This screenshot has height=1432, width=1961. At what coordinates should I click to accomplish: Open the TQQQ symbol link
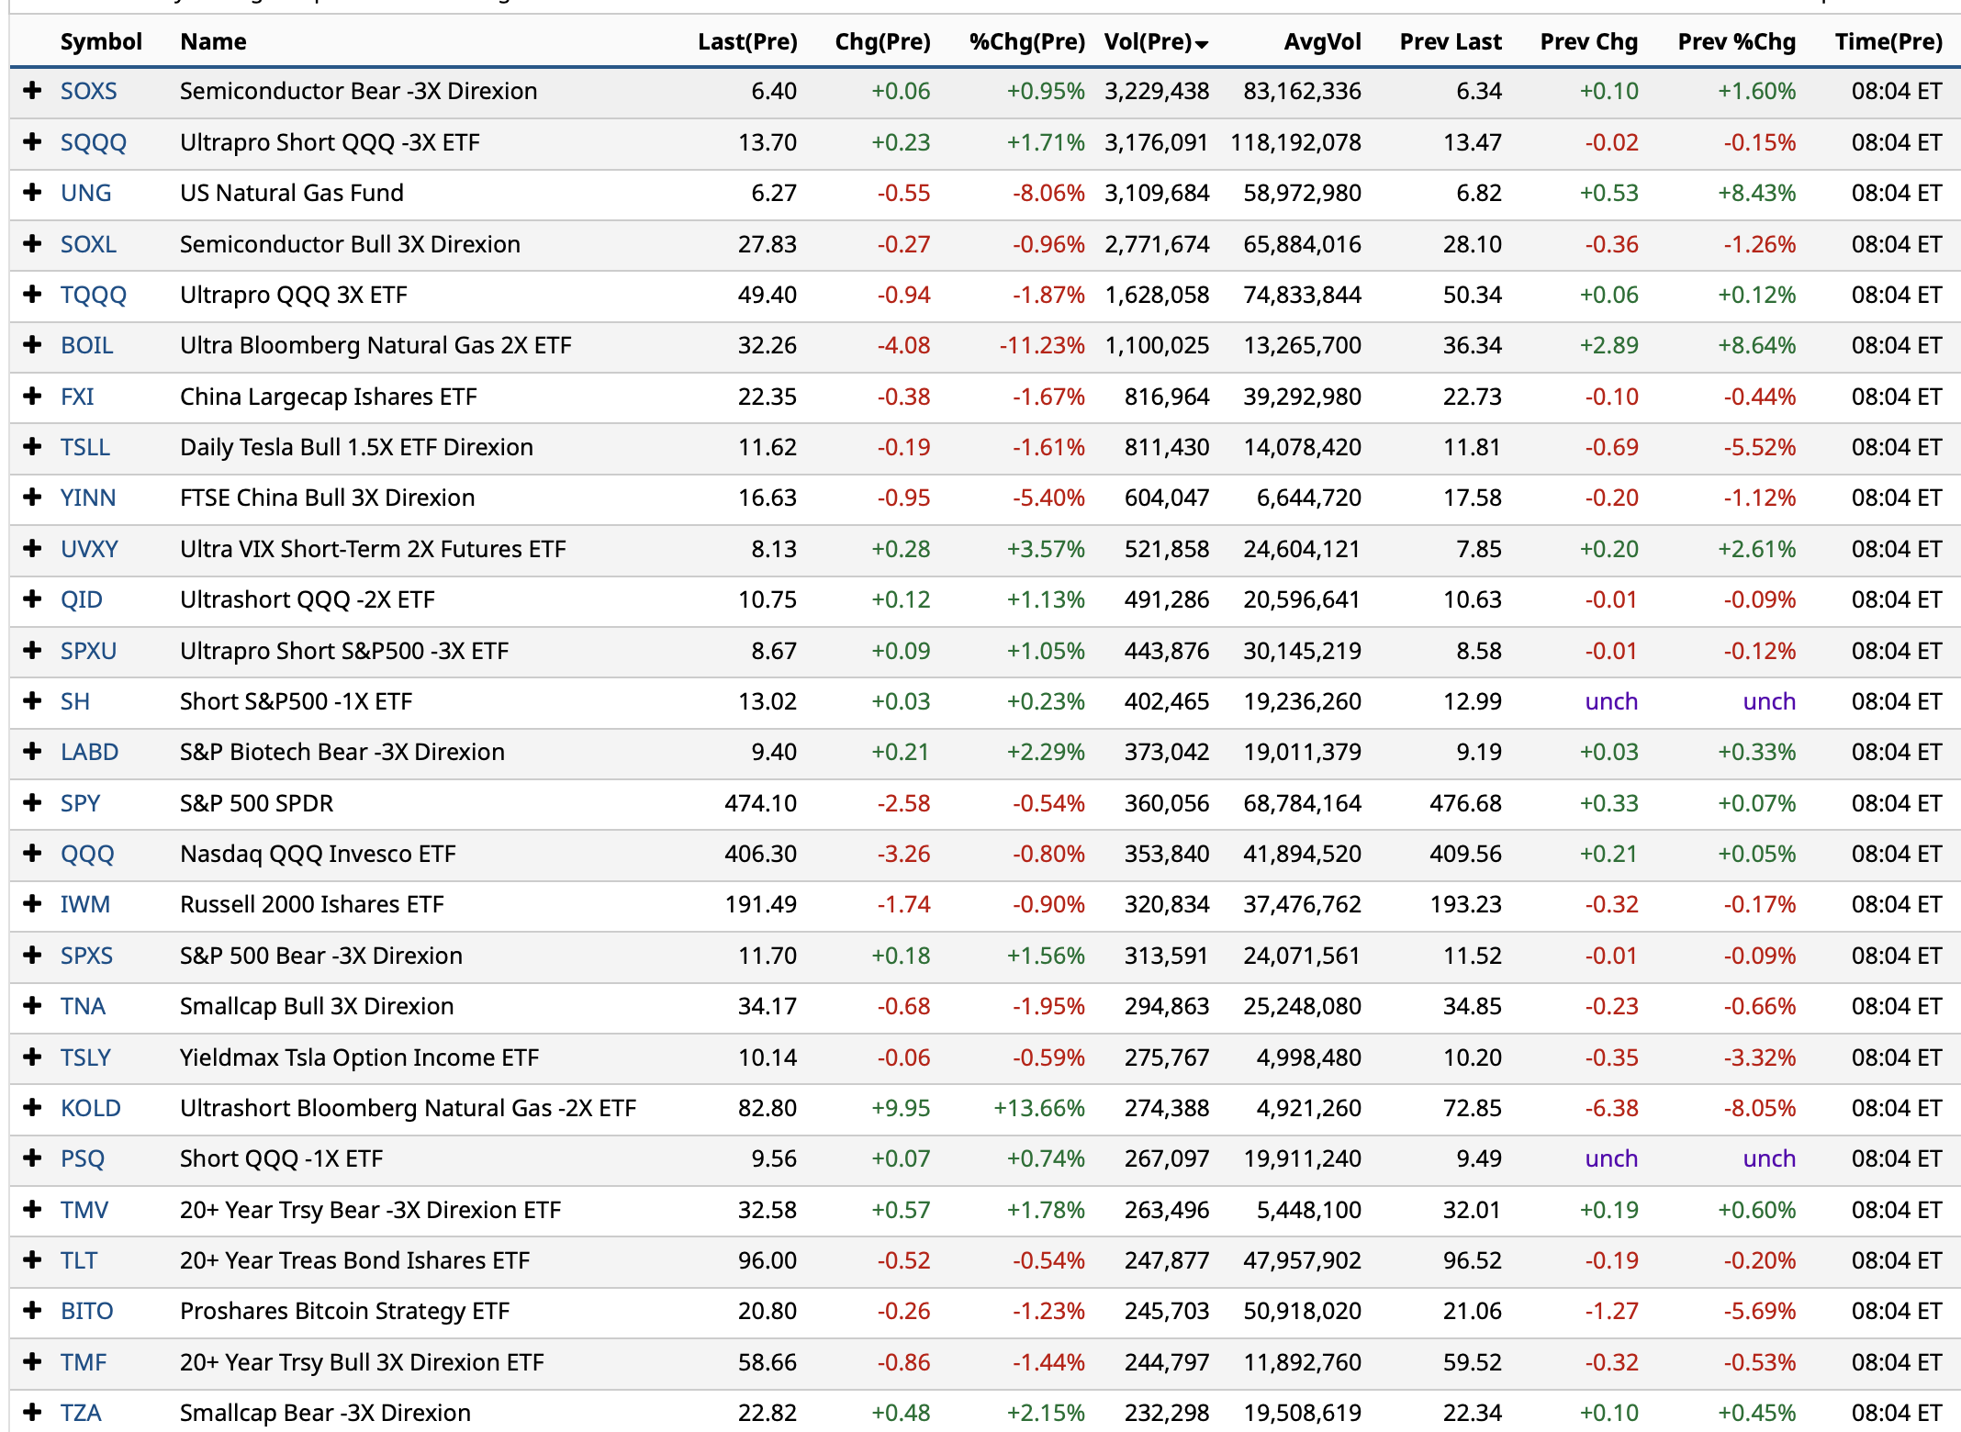pos(93,295)
